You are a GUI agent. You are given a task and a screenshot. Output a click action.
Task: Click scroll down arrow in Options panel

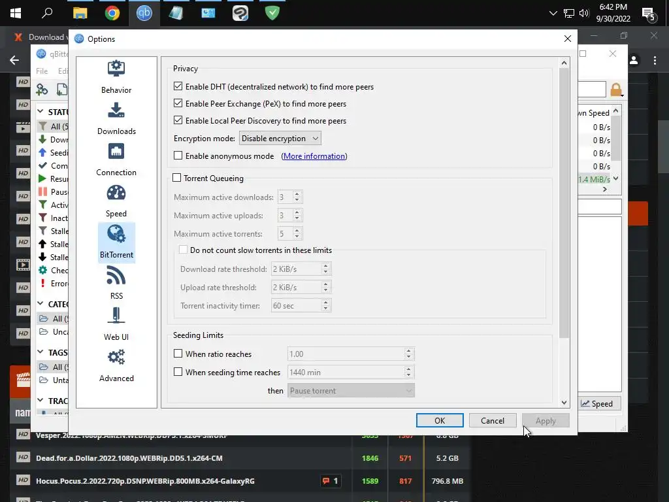pyautogui.click(x=564, y=403)
